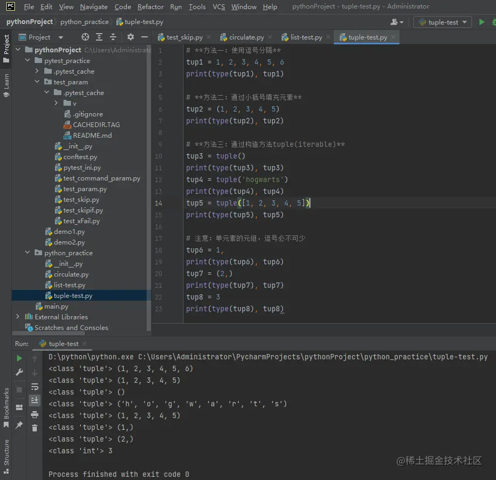This screenshot has height=480, width=496.
Task: Select test_skipif.py in project tree
Action: click(x=83, y=210)
